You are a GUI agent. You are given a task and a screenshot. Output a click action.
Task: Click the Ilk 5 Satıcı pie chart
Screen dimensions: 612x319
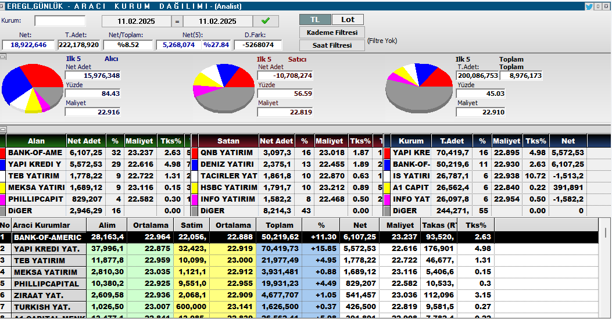[x=224, y=88]
